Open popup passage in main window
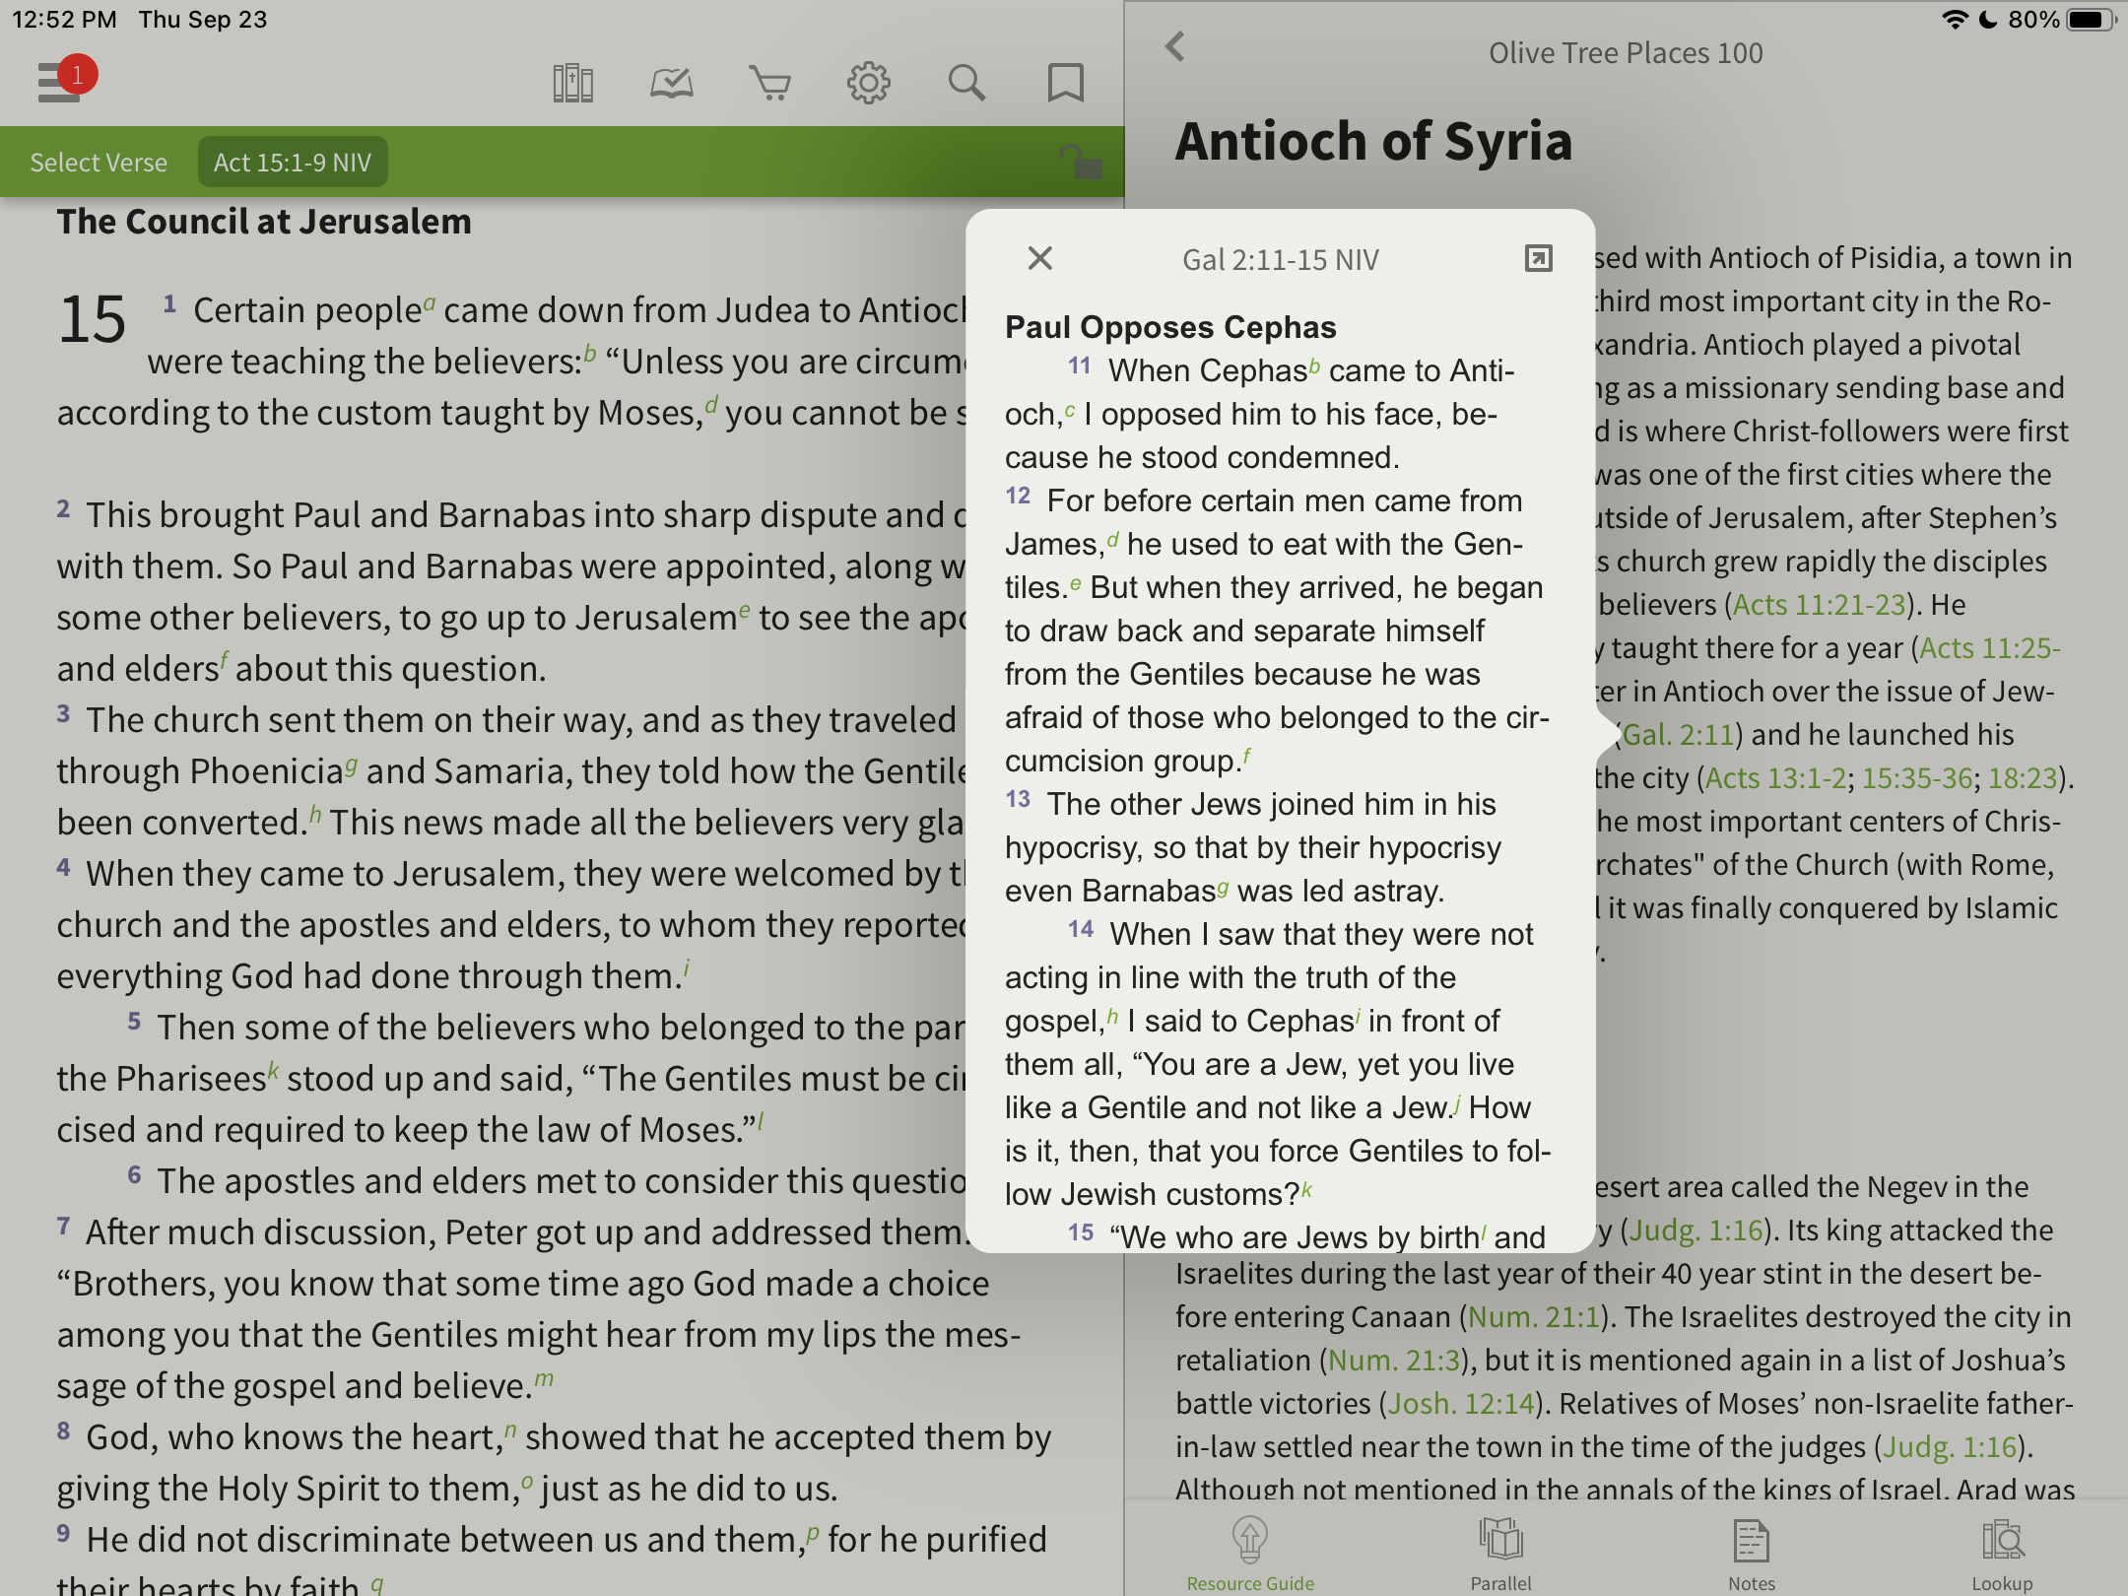 tap(1538, 258)
